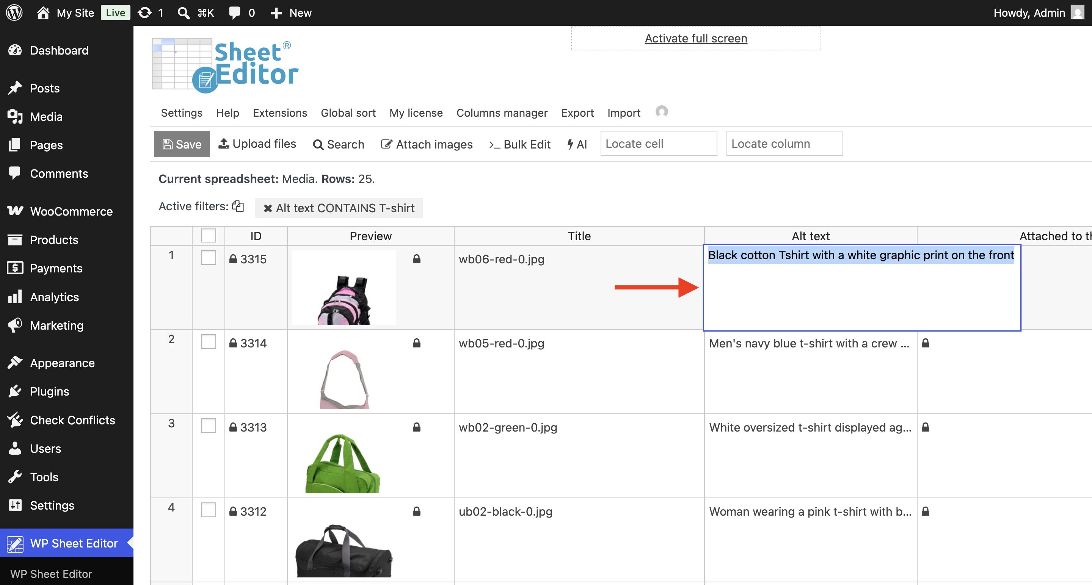Click the My Site home icon
Image resolution: width=1092 pixels, height=585 pixels.
[43, 13]
